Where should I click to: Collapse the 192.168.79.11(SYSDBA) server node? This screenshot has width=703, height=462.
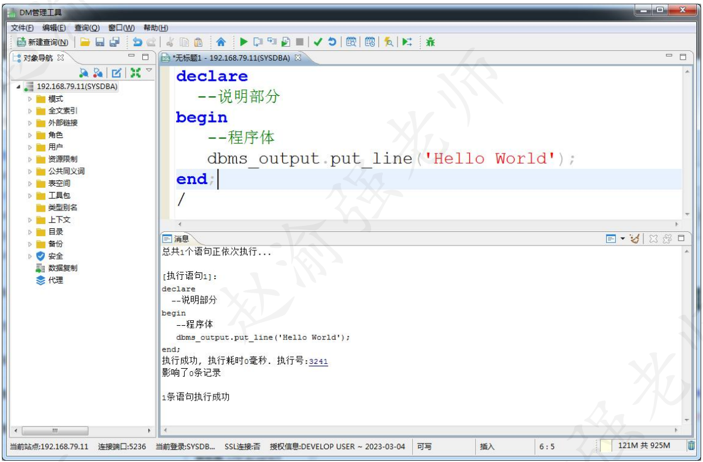(x=18, y=87)
